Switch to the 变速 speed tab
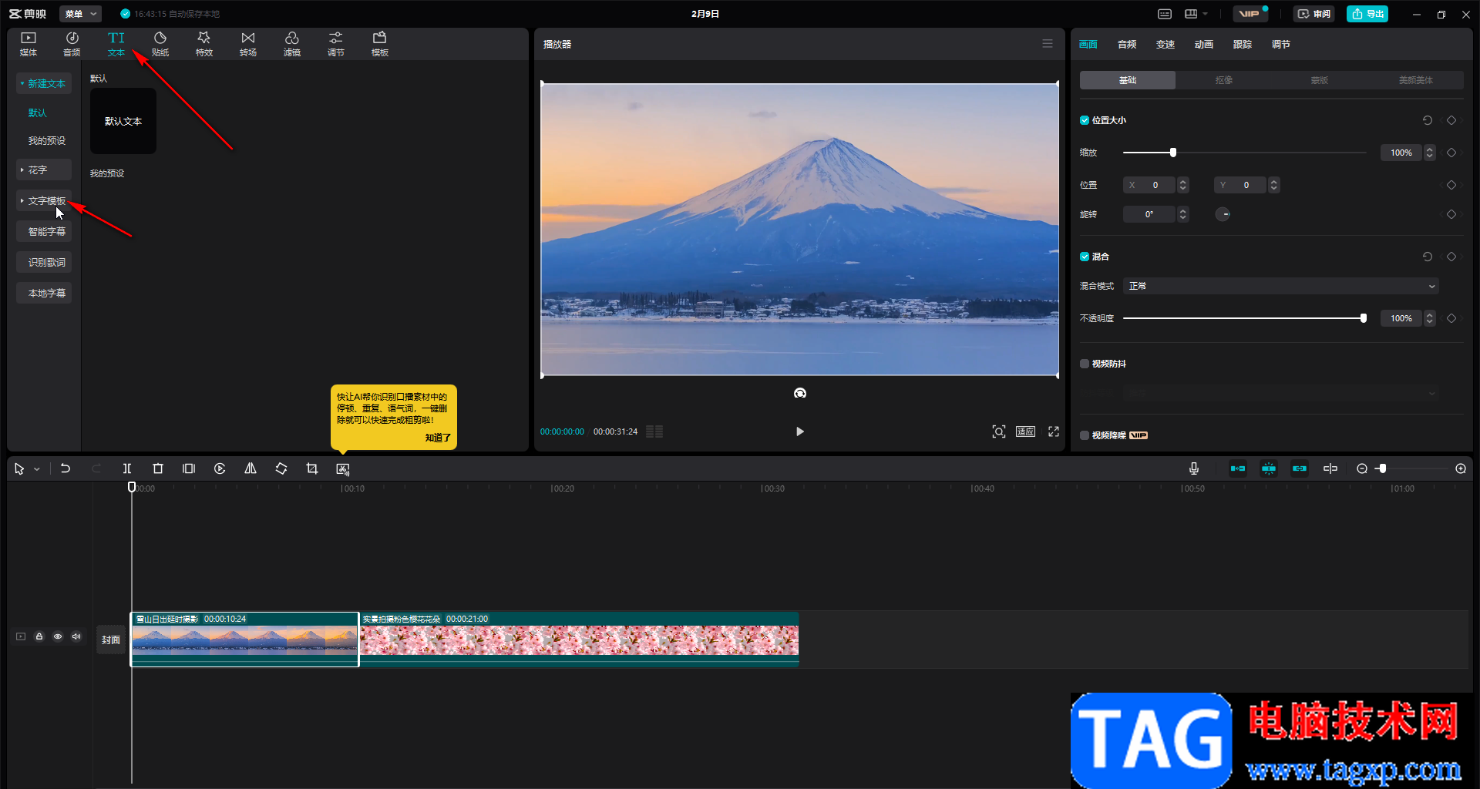Screen dimensions: 1480x789 point(1165,45)
